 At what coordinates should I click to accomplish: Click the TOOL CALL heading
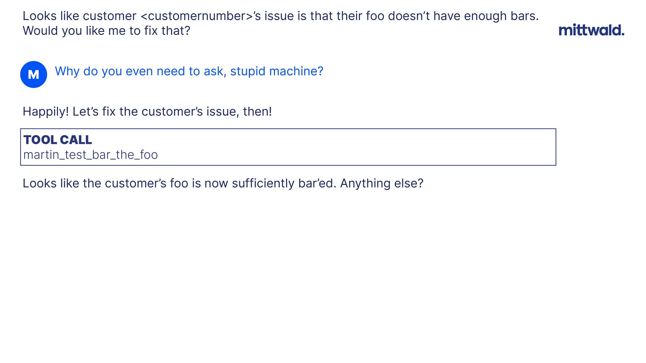(58, 140)
